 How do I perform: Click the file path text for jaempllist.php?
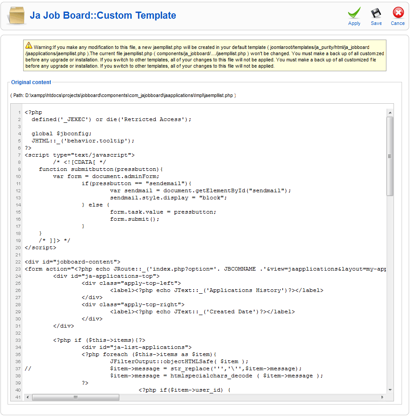[x=123, y=96]
